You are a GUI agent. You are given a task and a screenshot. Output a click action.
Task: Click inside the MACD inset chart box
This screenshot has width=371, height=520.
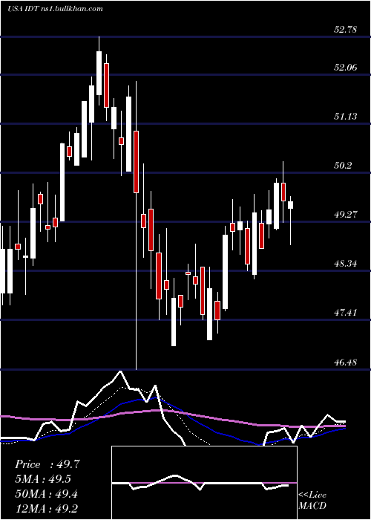tap(204, 483)
